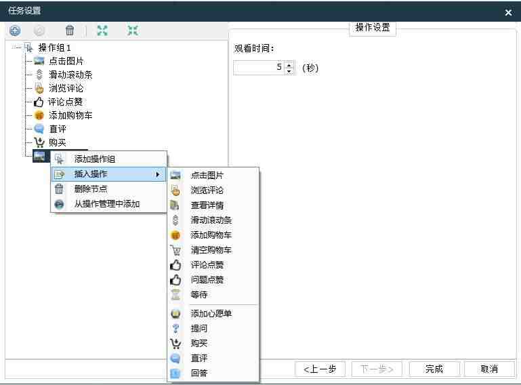Viewport: 521px width, 385px height.
Task: Select the 点击图片 tree row
Action: click(66, 61)
